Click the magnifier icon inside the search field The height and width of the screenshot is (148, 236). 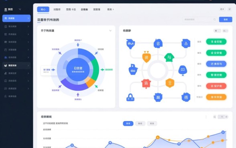[214, 19]
